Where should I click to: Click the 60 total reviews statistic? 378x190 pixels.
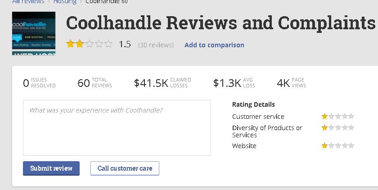click(x=95, y=83)
